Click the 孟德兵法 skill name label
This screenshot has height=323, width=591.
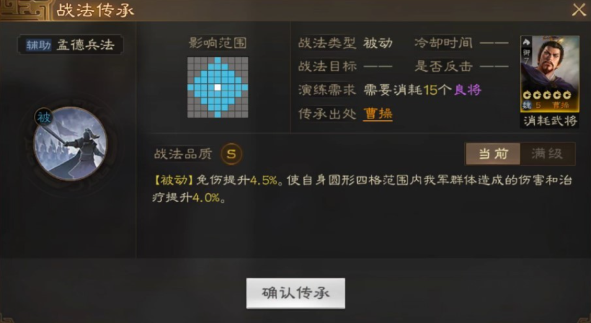tap(85, 45)
